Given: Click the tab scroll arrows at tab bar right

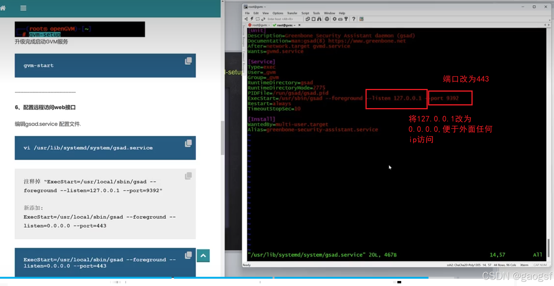Looking at the screenshot, I should click(x=546, y=25).
